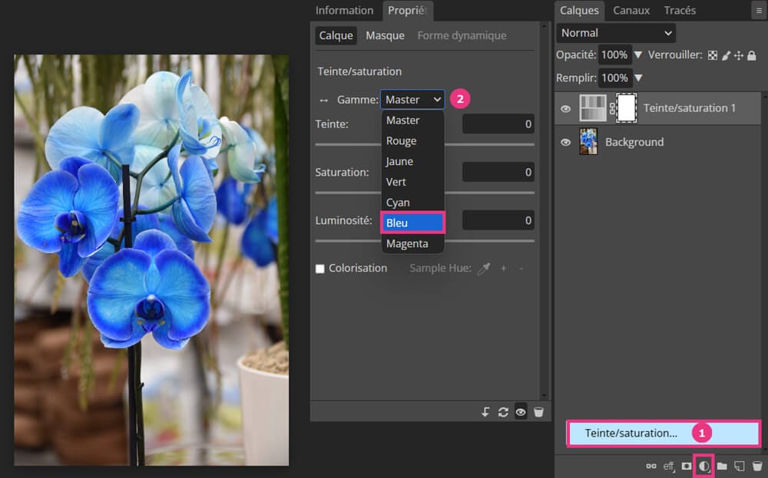Create a new layer icon
Viewport: 768px width, 478px height.
740,466
